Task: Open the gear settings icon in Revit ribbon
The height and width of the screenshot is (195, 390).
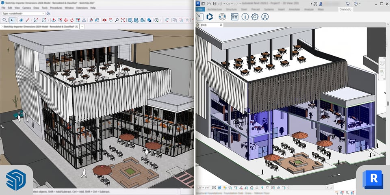Action: pyautogui.click(x=255, y=17)
